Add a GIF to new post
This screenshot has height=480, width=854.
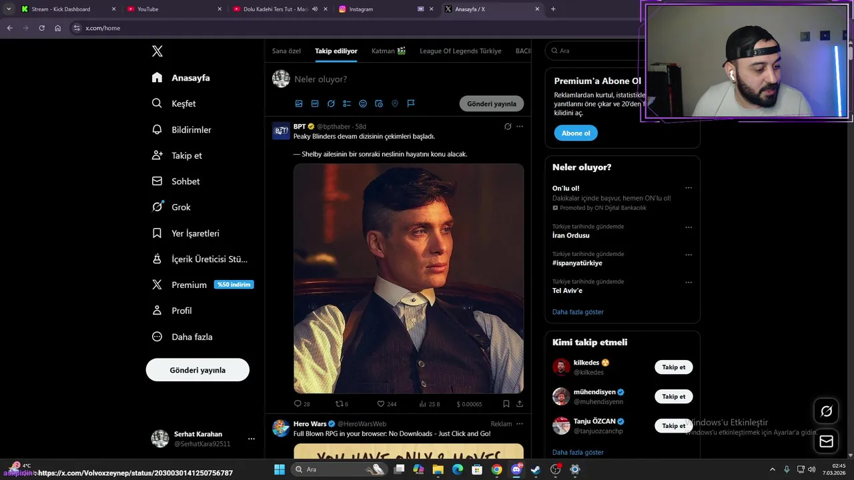pyautogui.click(x=315, y=103)
